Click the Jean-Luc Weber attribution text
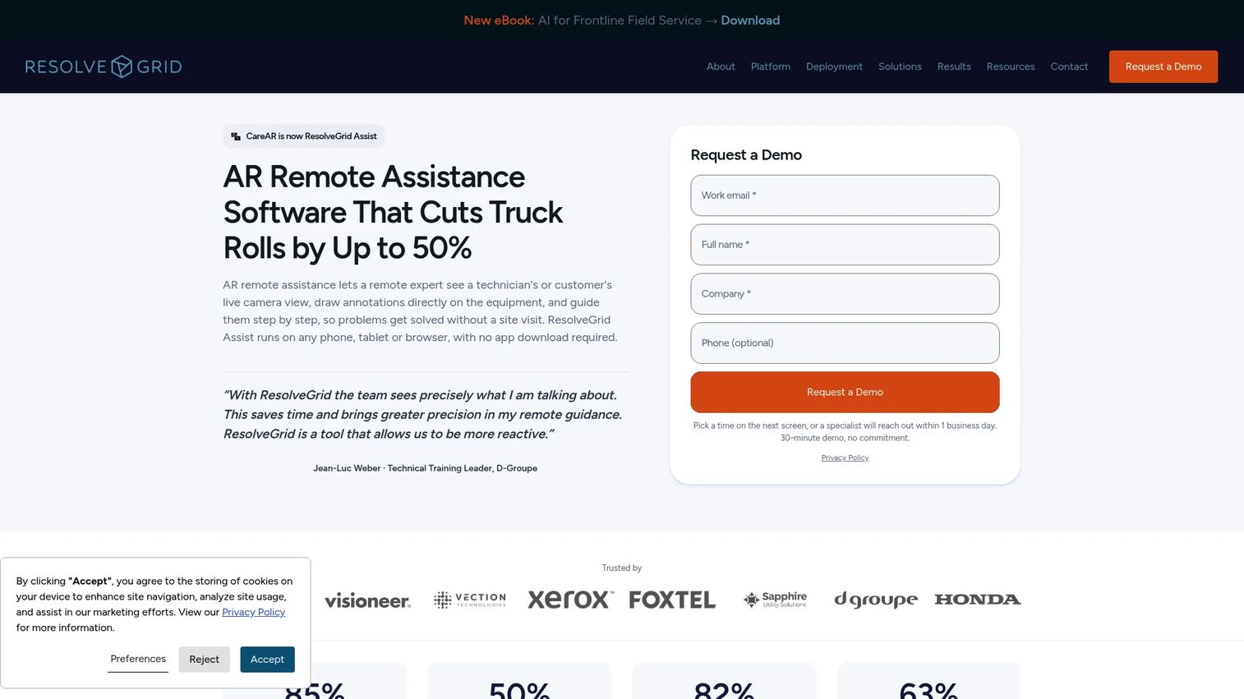This screenshot has width=1244, height=699. pyautogui.click(x=425, y=468)
